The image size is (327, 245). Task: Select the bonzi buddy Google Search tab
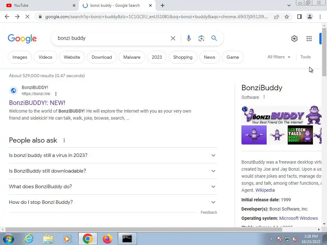(117, 5)
